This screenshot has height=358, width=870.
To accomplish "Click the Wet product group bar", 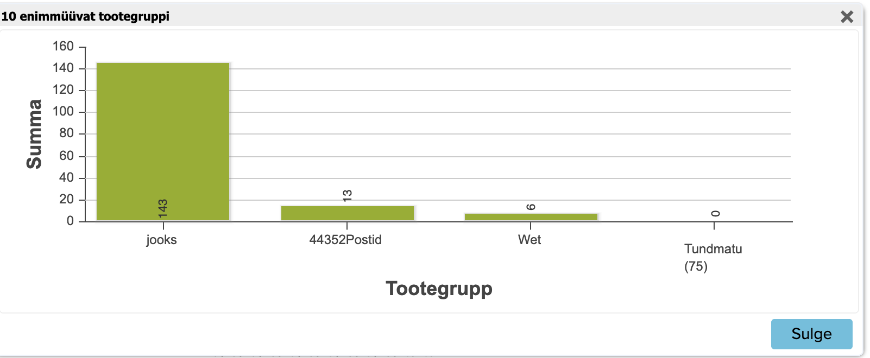I will point(531,217).
